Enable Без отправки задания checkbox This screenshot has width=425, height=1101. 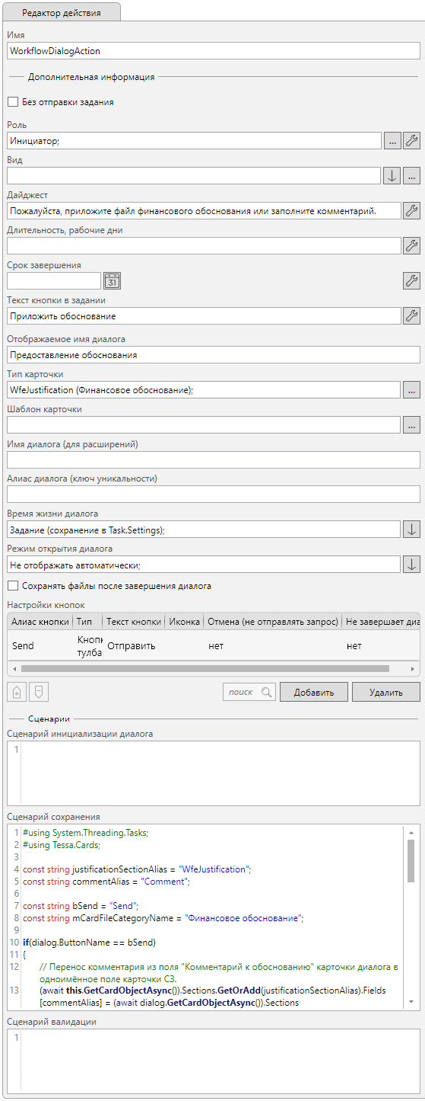(12, 101)
